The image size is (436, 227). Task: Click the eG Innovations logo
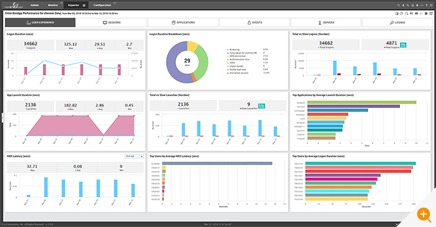(x=14, y=5)
